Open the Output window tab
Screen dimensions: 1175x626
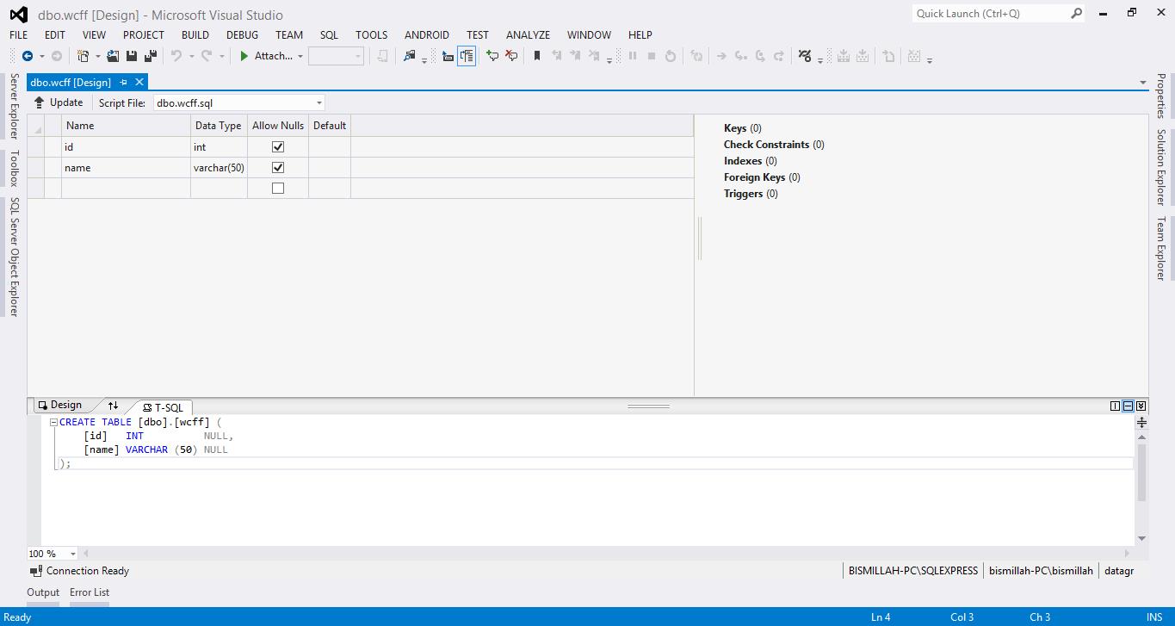(x=43, y=592)
